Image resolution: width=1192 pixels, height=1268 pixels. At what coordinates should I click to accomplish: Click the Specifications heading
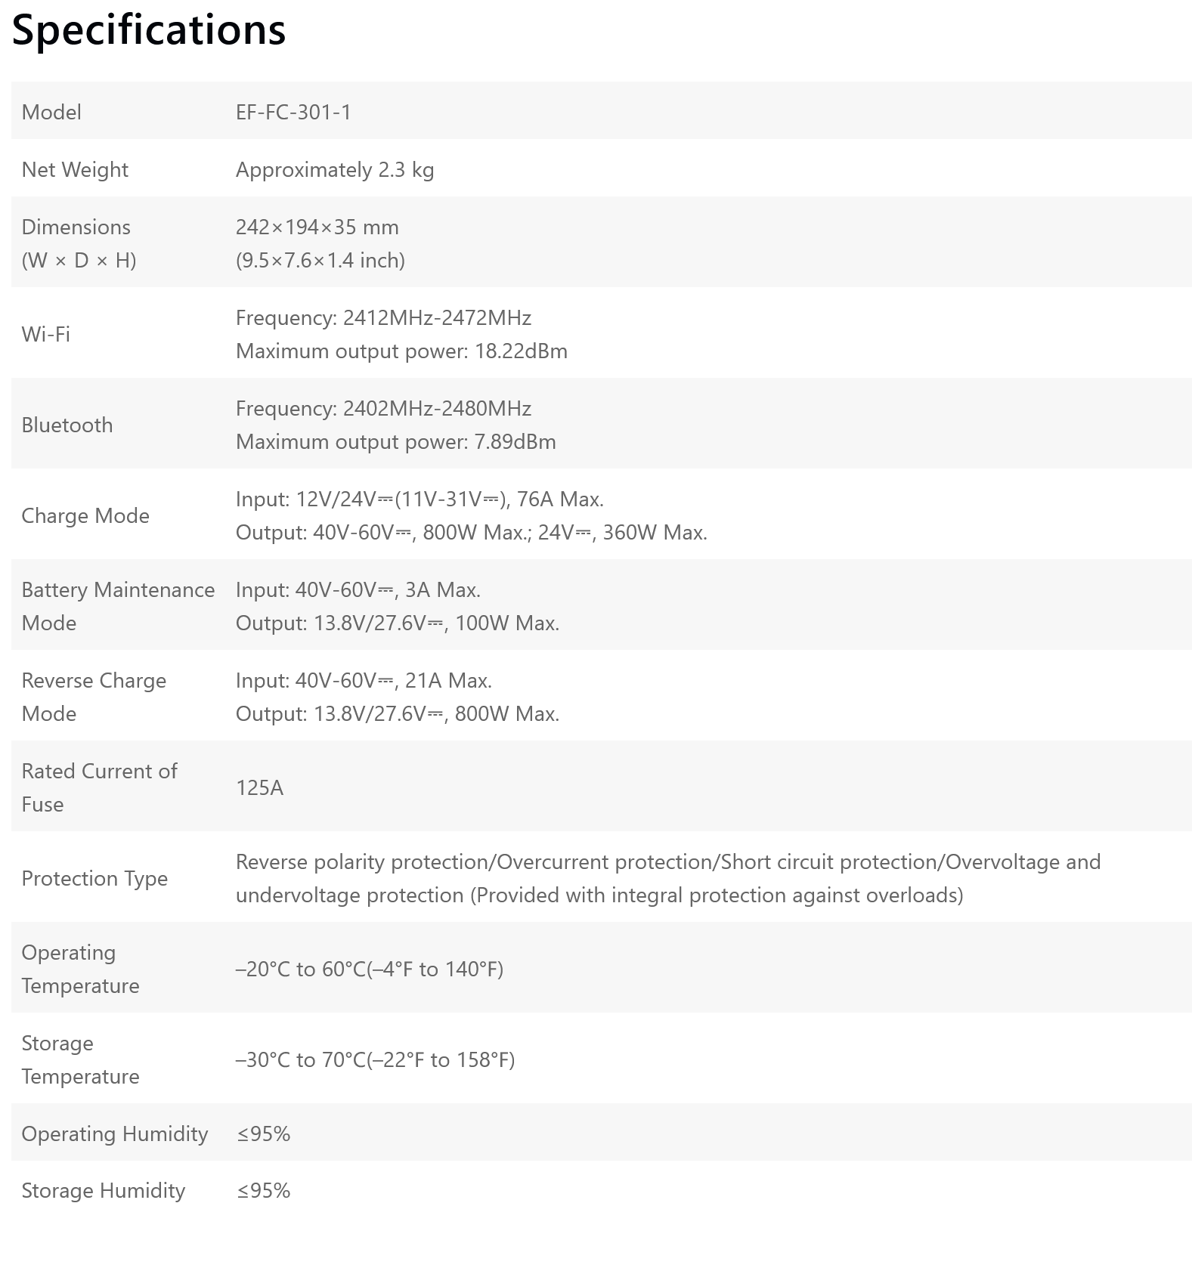pos(149,30)
